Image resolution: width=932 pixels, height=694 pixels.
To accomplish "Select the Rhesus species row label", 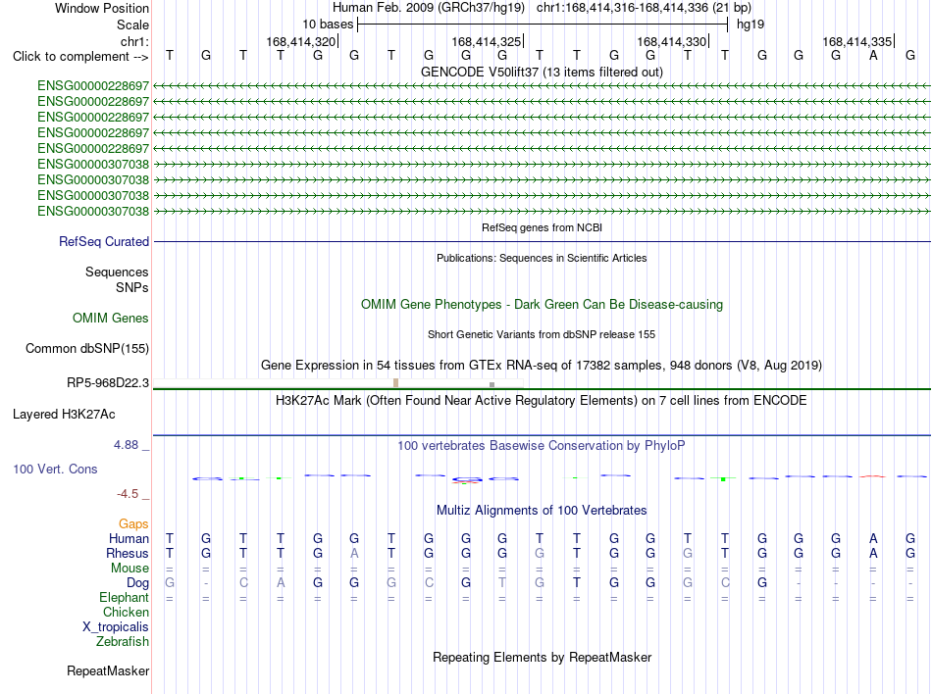I will pyautogui.click(x=128, y=553).
